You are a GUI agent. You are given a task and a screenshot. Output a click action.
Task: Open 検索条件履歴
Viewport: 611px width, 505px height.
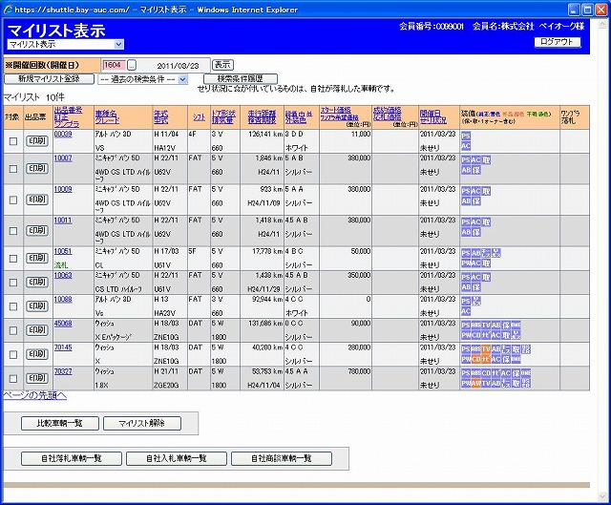tap(241, 79)
